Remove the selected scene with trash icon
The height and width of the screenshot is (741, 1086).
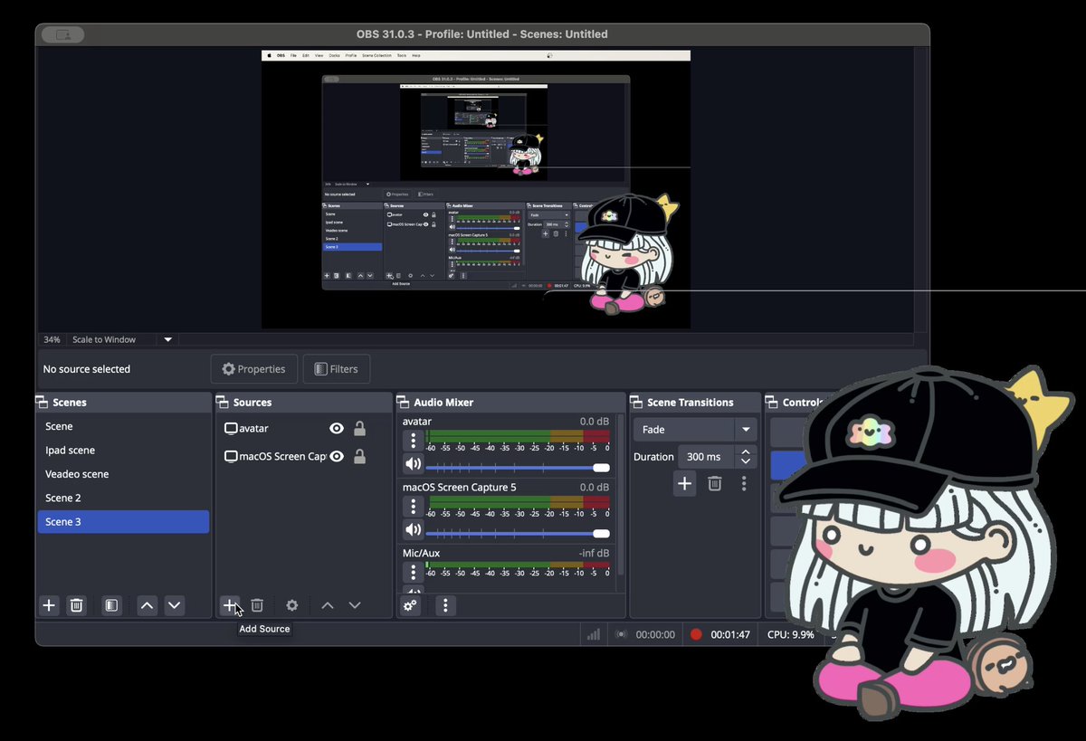[x=77, y=605]
